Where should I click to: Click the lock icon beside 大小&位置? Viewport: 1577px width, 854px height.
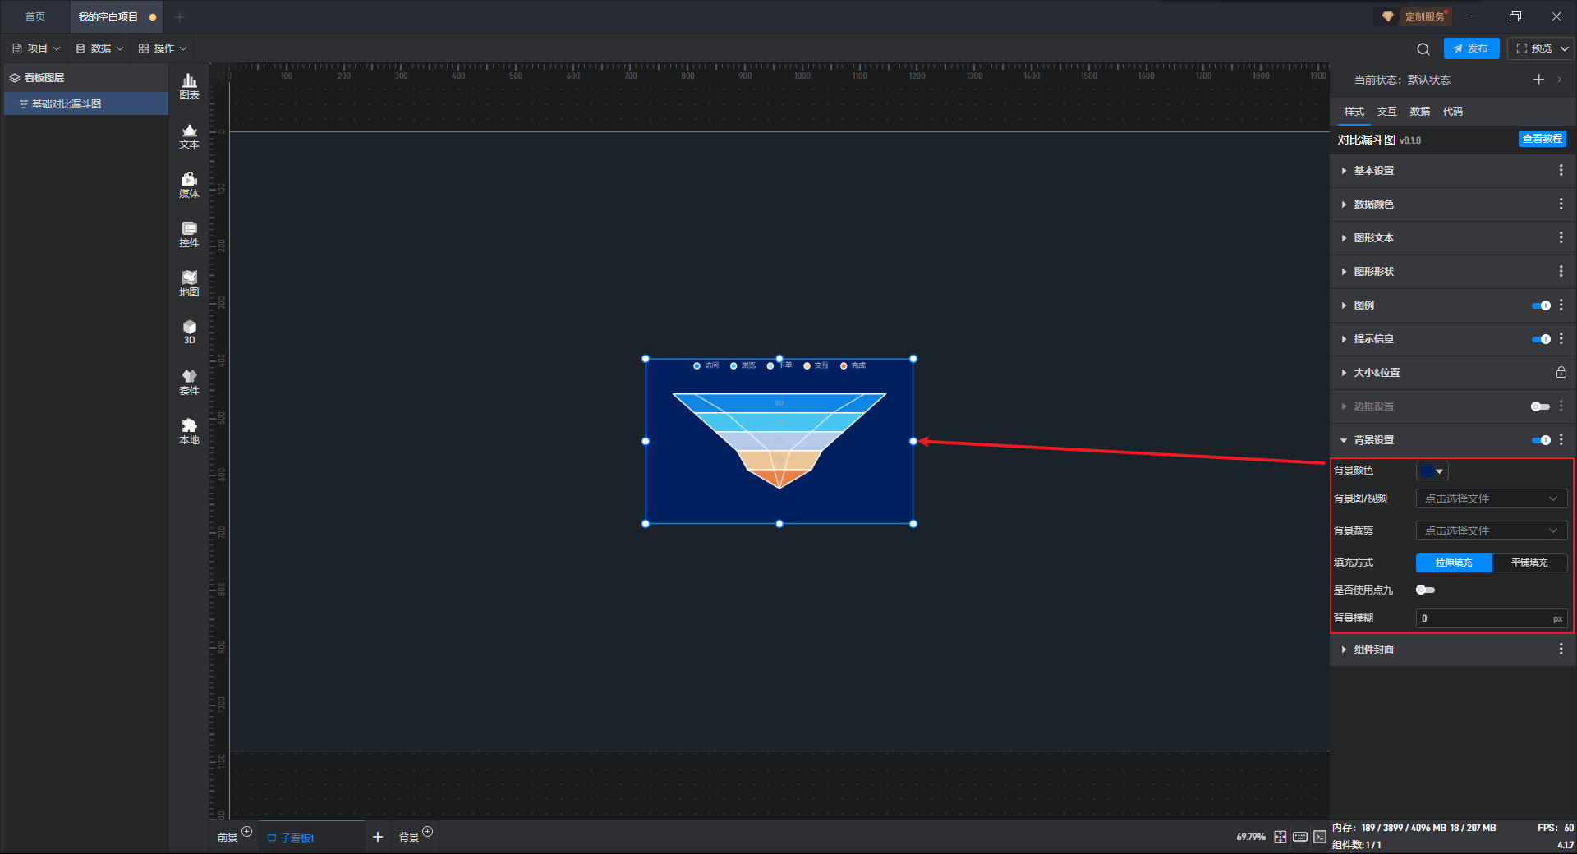[1561, 373]
